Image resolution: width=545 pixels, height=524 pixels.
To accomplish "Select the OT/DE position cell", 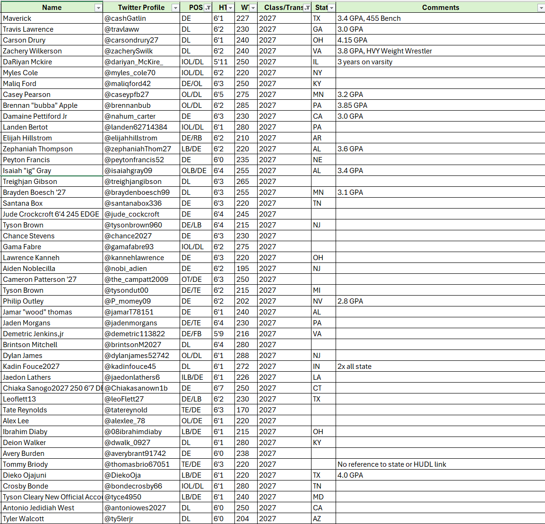I will 196,279.
